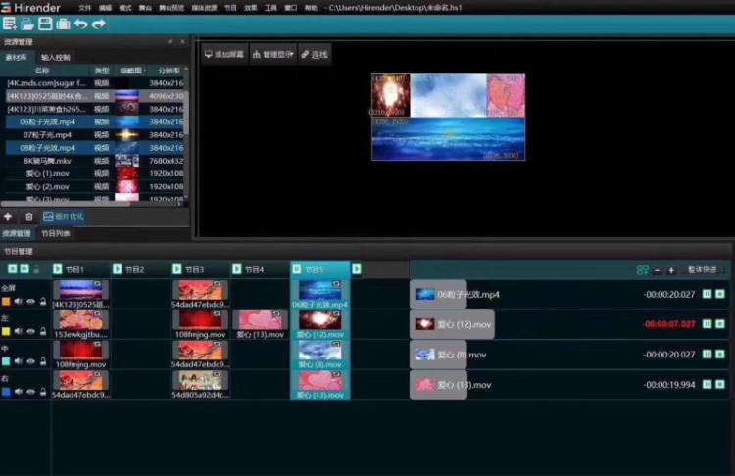Click the new project icon in toolbar
This screenshot has width=735, height=476.
10,24
